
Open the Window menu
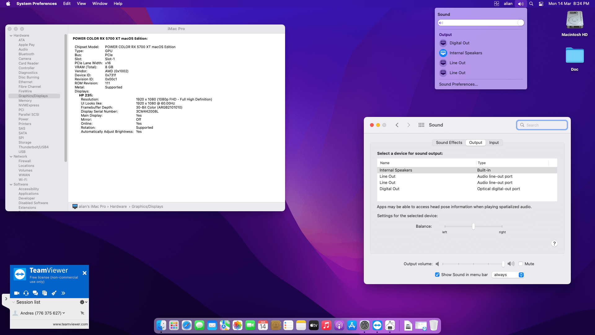pos(100,4)
